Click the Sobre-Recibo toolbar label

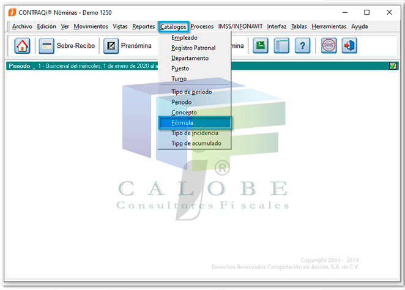(x=76, y=46)
